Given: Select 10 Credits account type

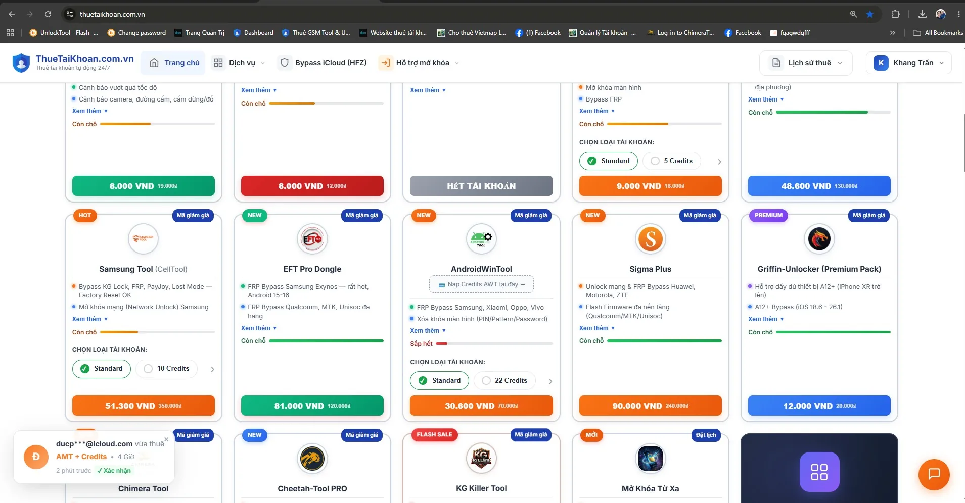Looking at the screenshot, I should click(166, 369).
